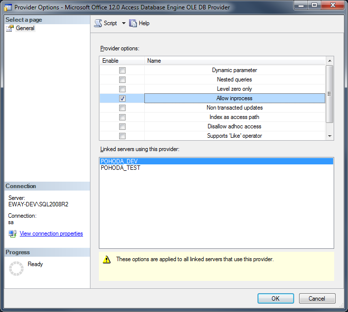Uncheck the Allow inprocess checkbox
This screenshot has height=312, width=348.
point(122,98)
